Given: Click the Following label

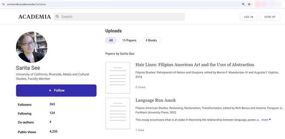Looking at the screenshot, I should coord(25,114).
